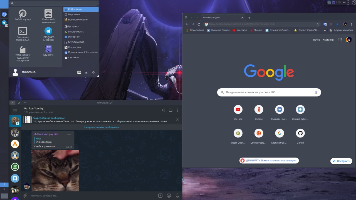The width and height of the screenshot is (356, 200).
Task: Open the Linux Mint logo chat
Action: click(15, 167)
